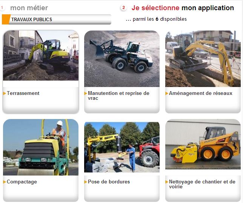This screenshot has width=243, height=203.
Task: Click the orange arrow beside Compactage
Action: point(5,182)
